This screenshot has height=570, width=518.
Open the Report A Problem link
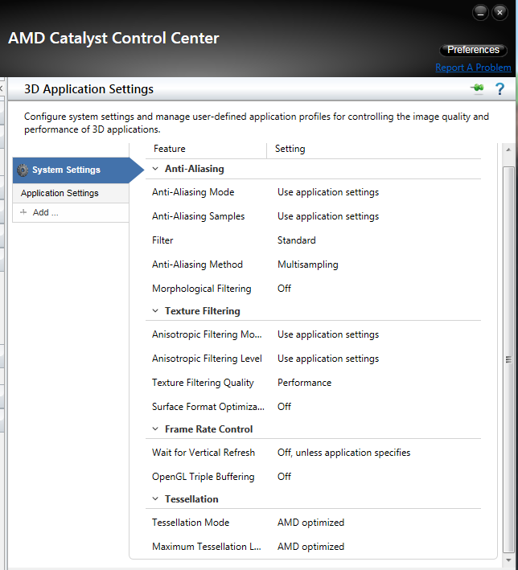(x=473, y=68)
